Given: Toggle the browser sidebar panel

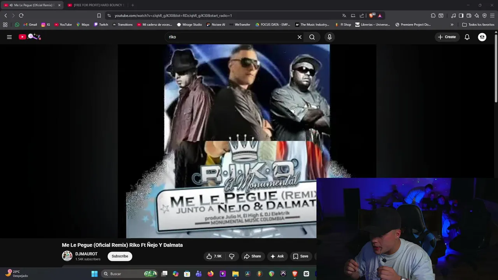Looking at the screenshot, I should click(x=461, y=16).
